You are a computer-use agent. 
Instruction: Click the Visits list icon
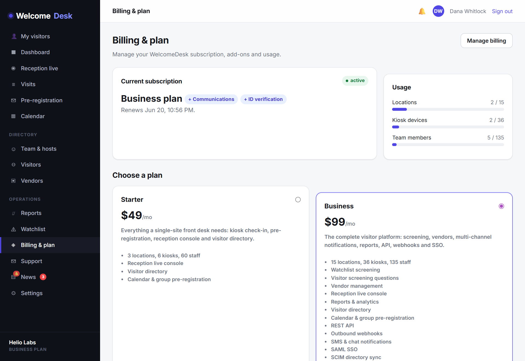pos(13,84)
